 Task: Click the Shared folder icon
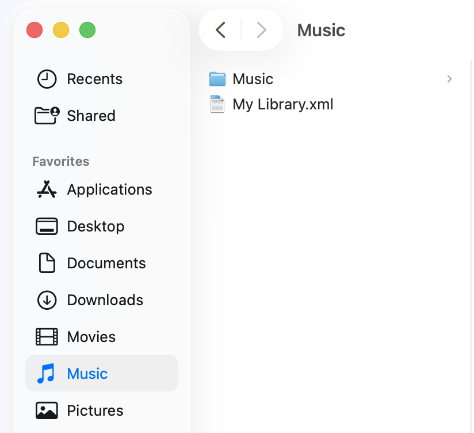47,116
